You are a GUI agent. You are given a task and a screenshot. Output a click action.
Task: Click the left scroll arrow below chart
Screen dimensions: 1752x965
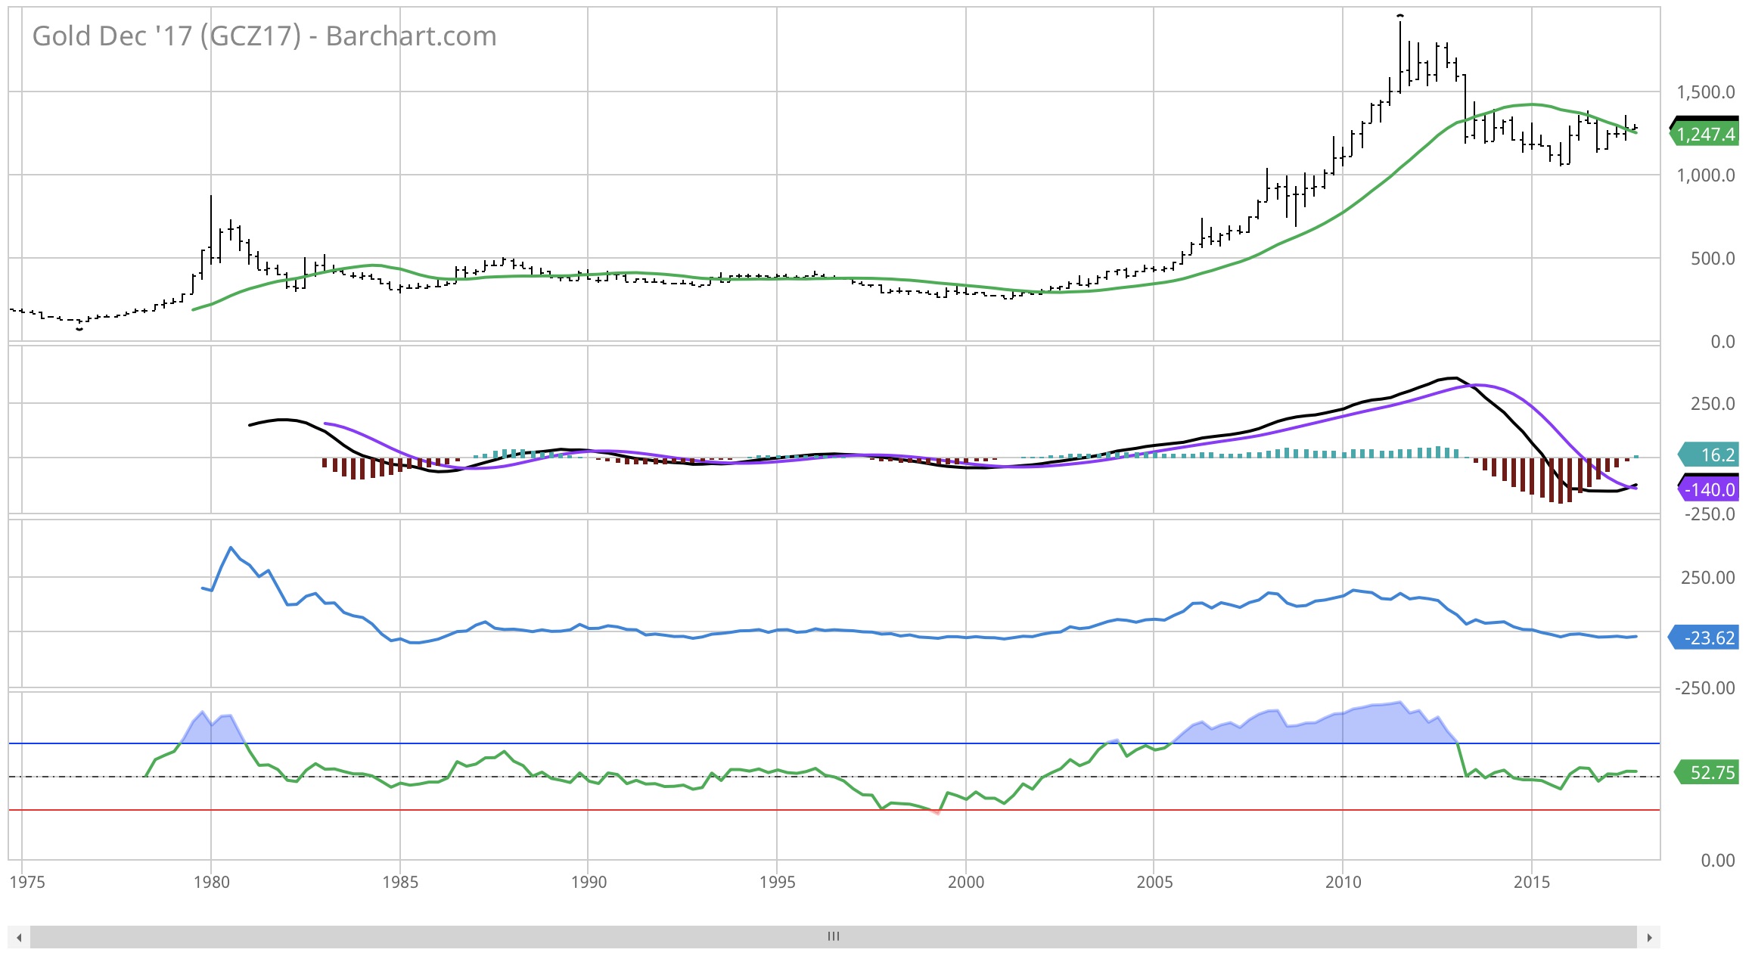tap(19, 938)
